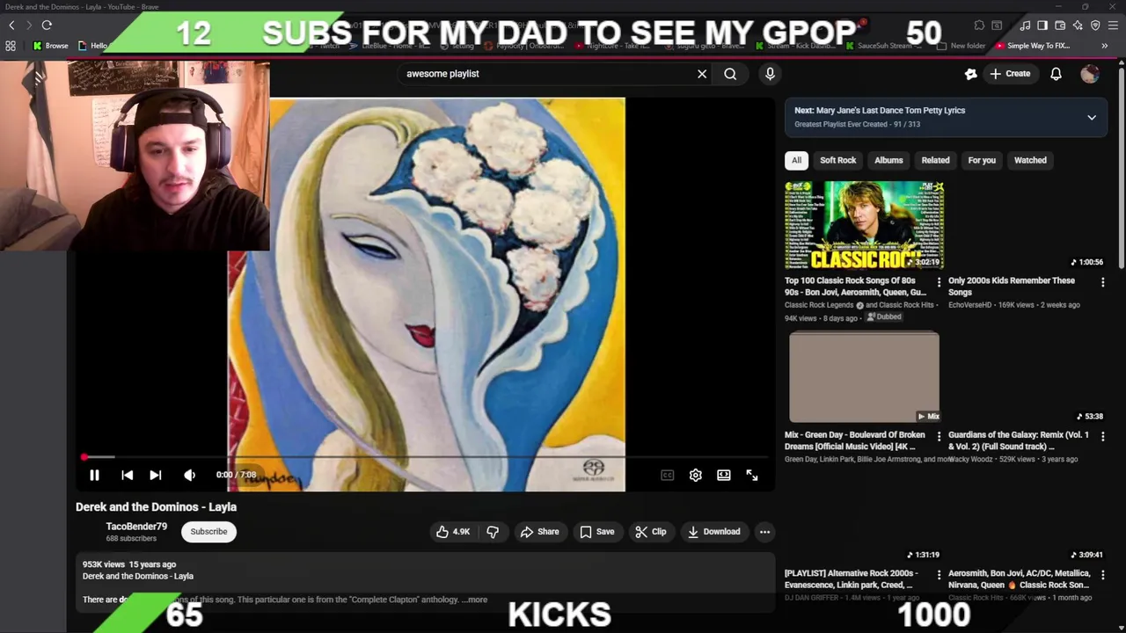1126x633 pixels.
Task: Reload the page
Action: pos(47,25)
